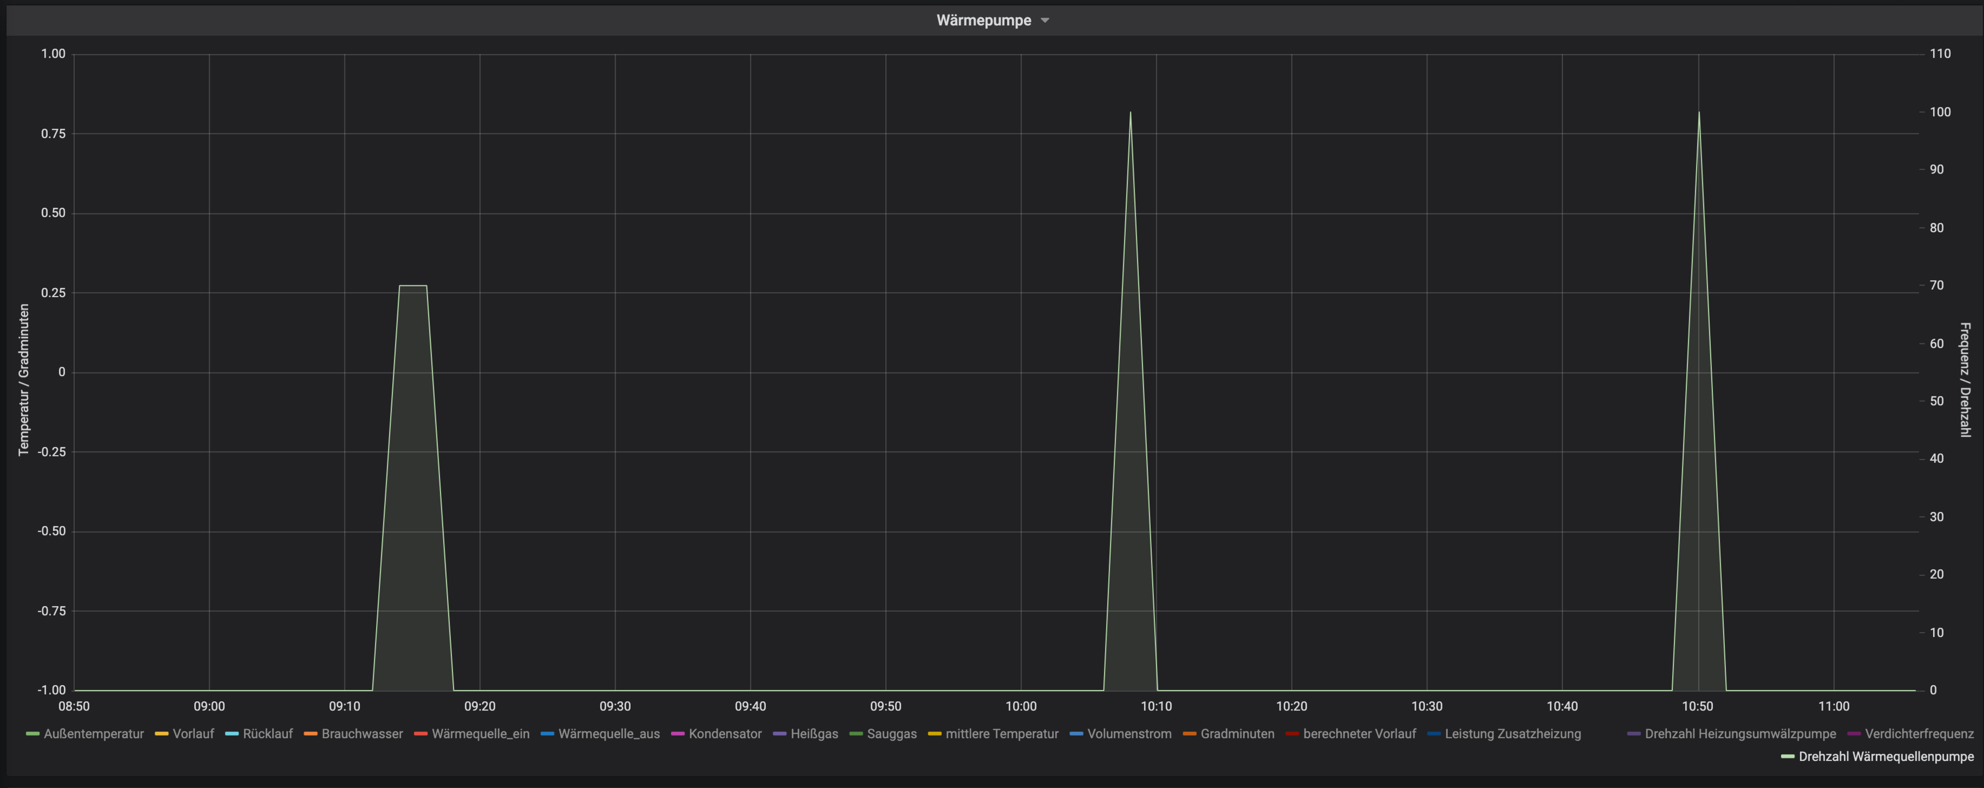Click the 09:00 time axis label
Viewport: 1984px width, 788px height.
coord(209,706)
